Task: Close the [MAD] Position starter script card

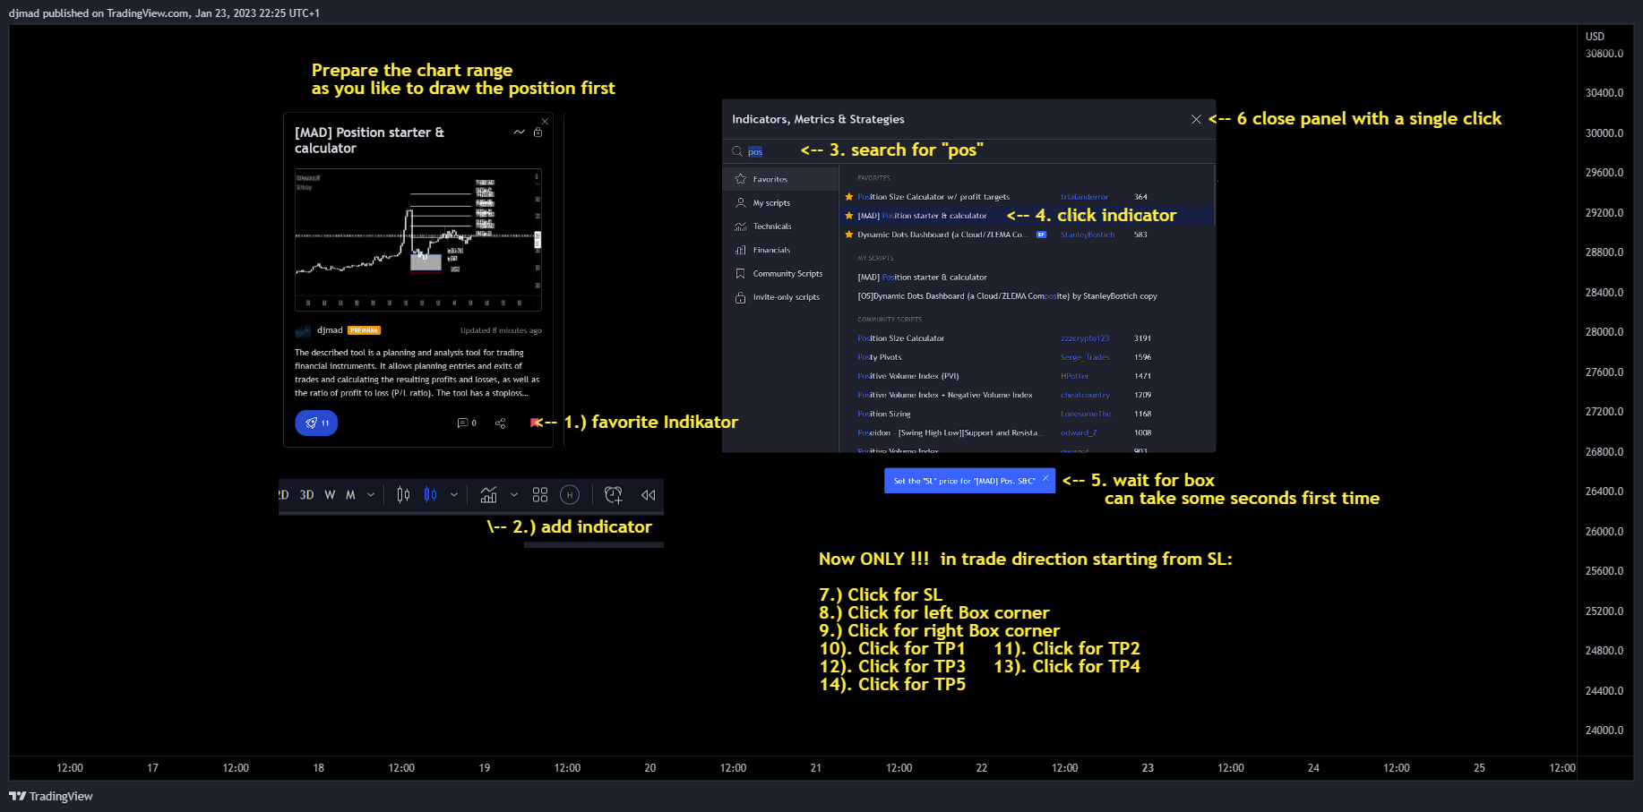Action: [x=545, y=121]
